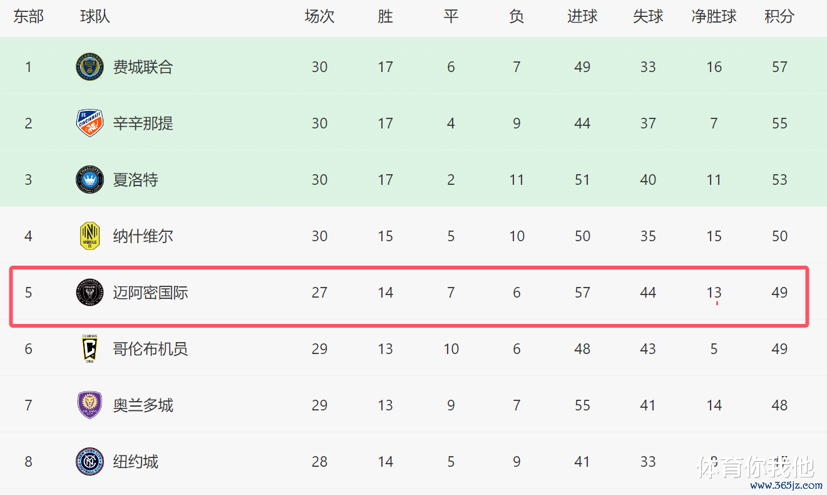The height and width of the screenshot is (495, 827).
Task: Select the 奥兰多城 team name
Action: [143, 405]
